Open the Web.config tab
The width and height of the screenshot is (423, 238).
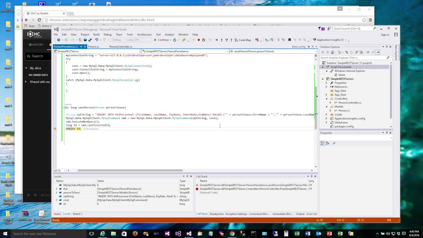click(298, 47)
